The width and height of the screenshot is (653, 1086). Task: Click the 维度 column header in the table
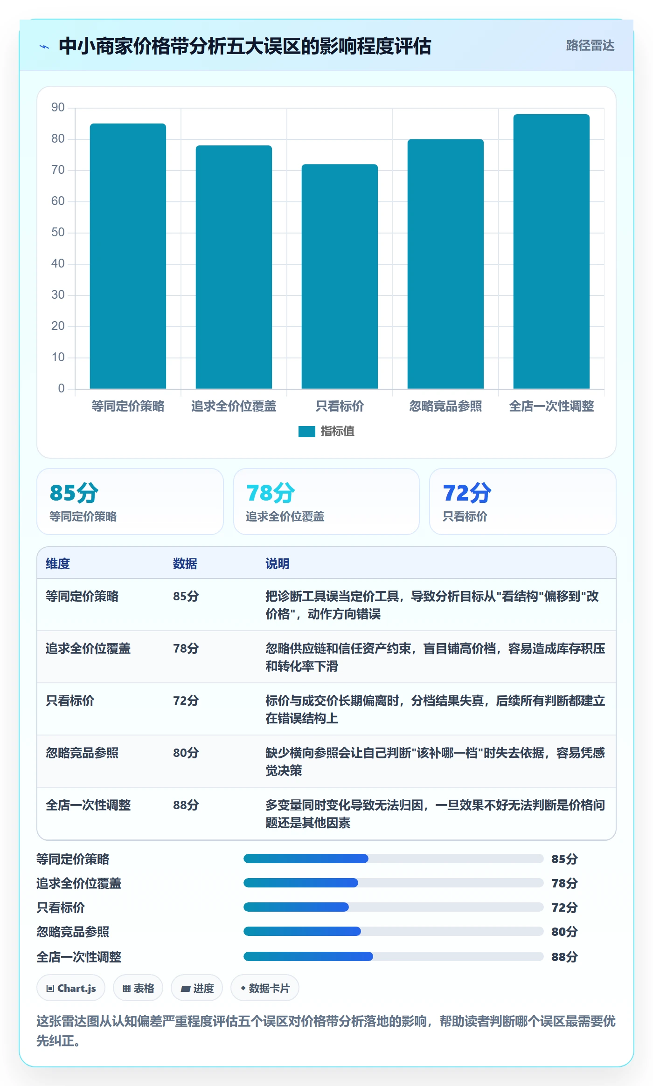(x=58, y=564)
